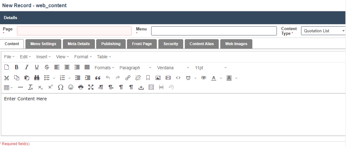
Task: Click the insert link icon
Action: [x=128, y=78]
